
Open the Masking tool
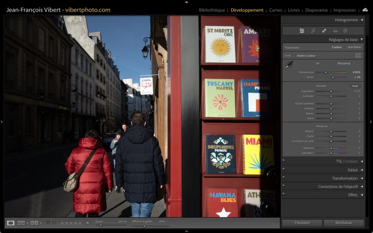click(x=345, y=31)
